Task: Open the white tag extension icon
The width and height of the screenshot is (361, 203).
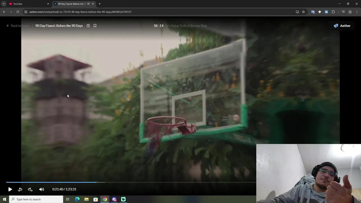Action: click(320, 12)
